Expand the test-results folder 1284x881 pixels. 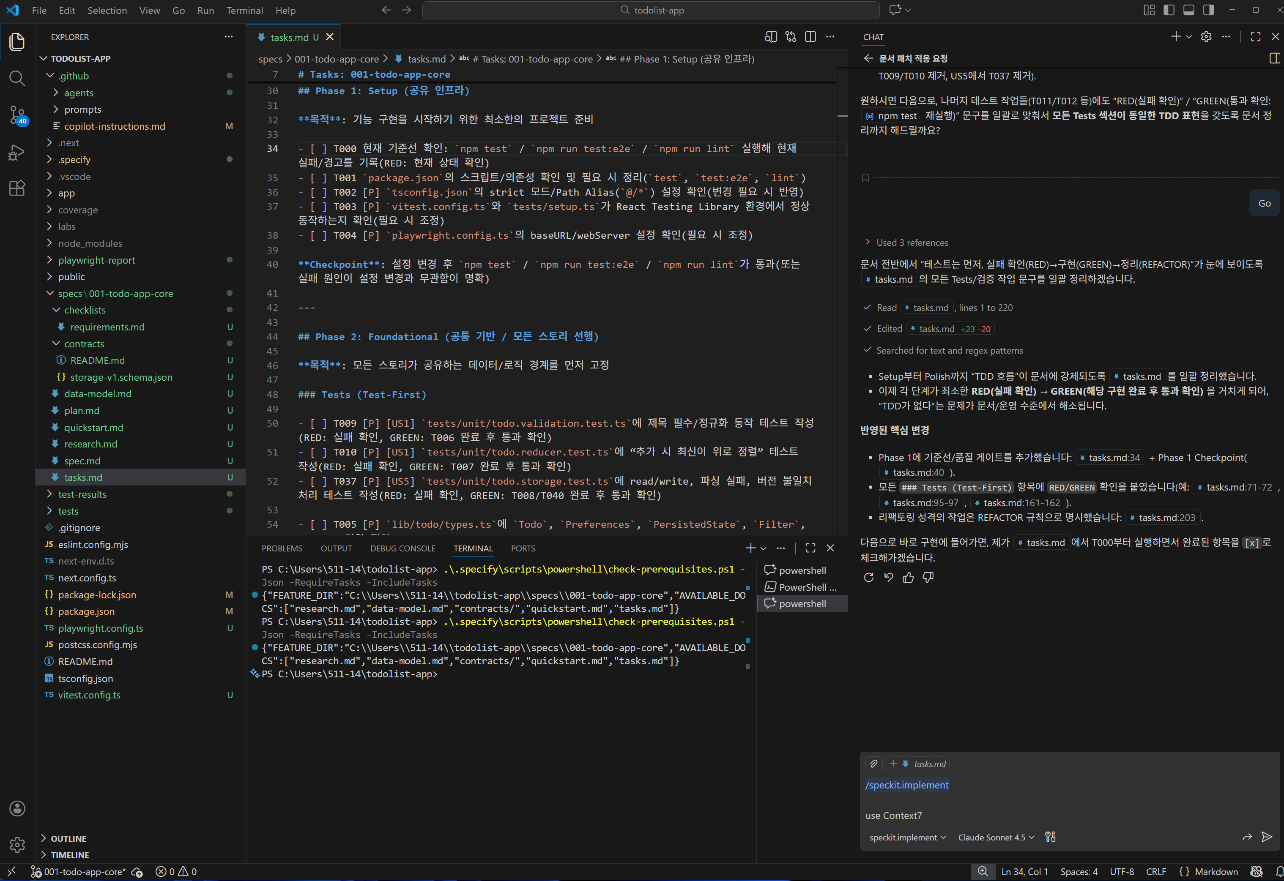click(82, 494)
